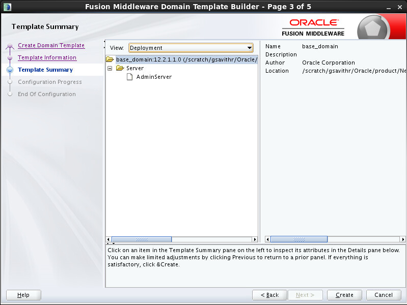This screenshot has width=407, height=305.
Task: Click the Cancel button
Action: pyautogui.click(x=384, y=295)
